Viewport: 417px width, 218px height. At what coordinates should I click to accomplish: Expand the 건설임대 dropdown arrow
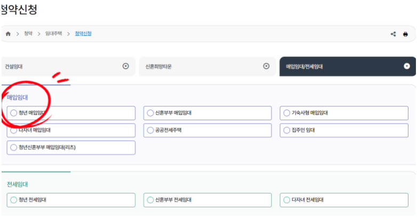point(126,66)
